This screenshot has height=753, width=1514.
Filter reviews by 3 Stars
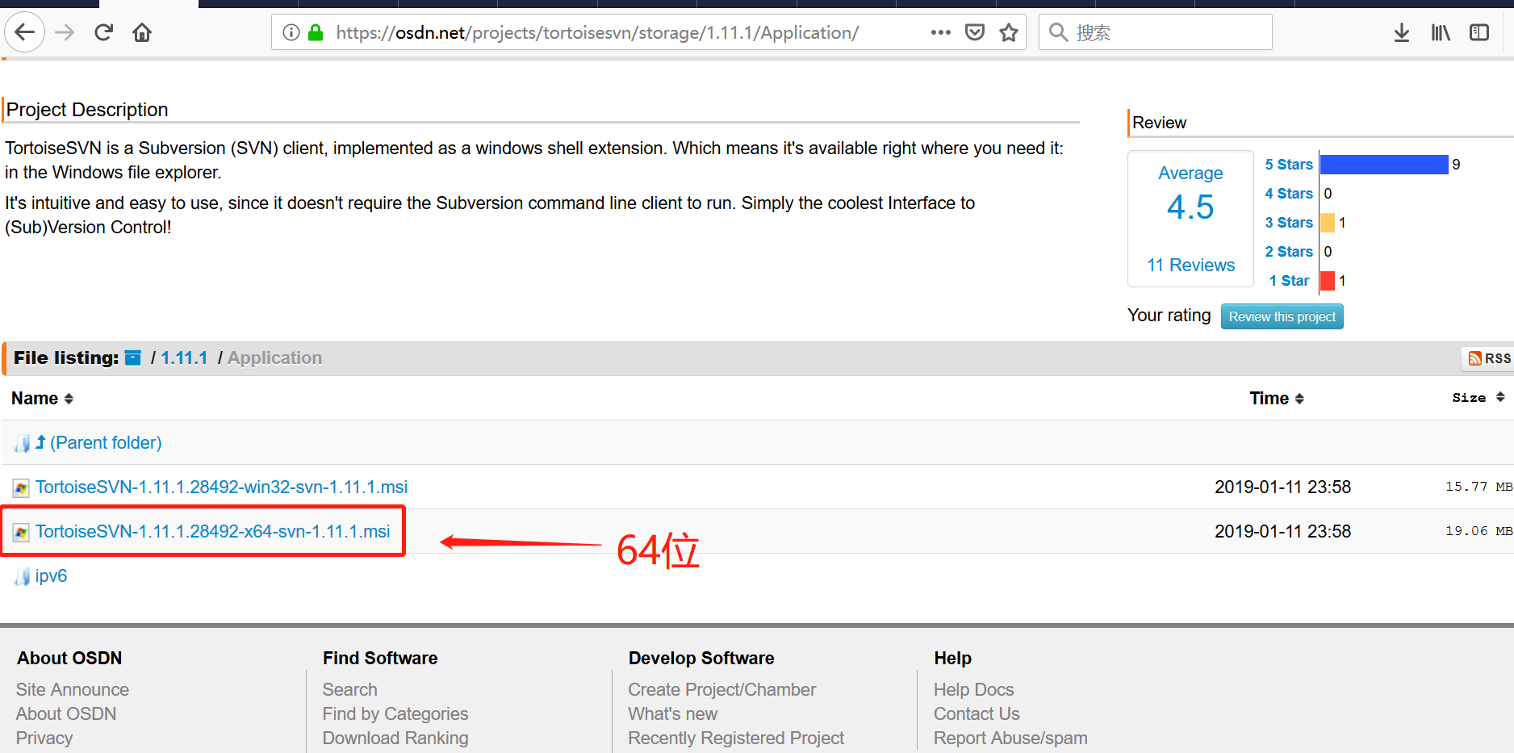1289,223
